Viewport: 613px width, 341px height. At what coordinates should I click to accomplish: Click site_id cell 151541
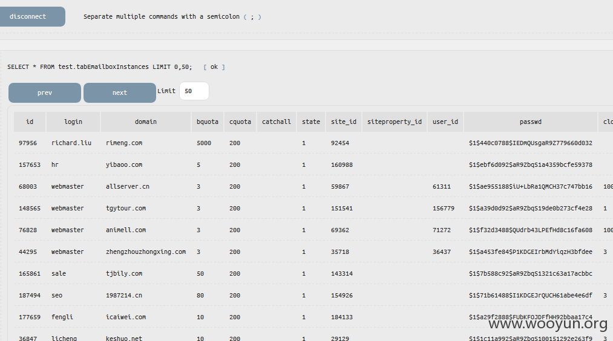[x=342, y=209]
